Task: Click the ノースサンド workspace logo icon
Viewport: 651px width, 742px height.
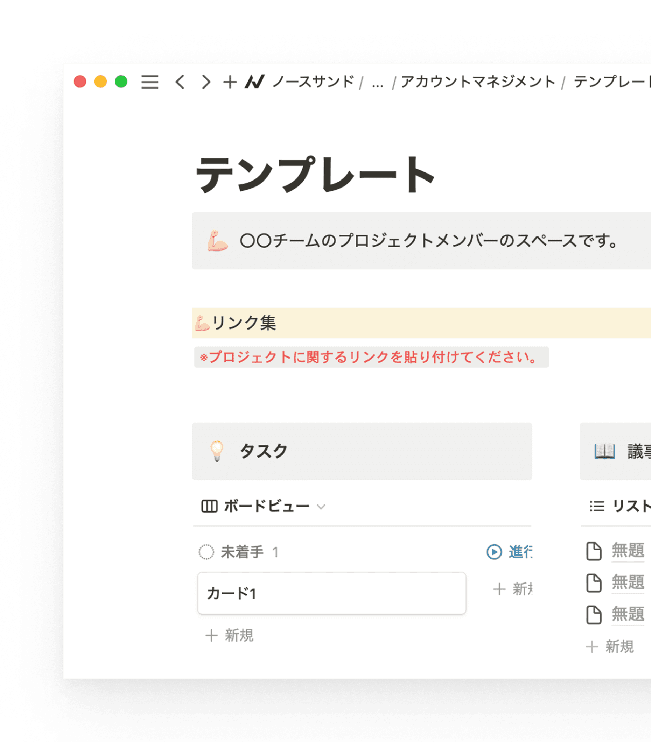Action: click(x=254, y=82)
